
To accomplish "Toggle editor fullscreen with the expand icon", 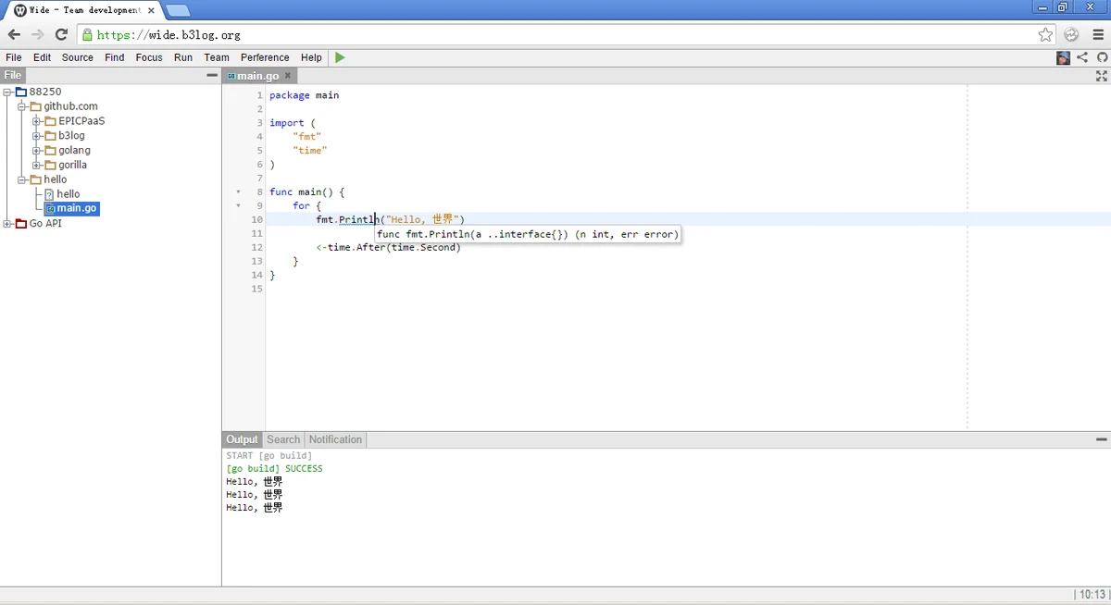I will [x=1102, y=77].
